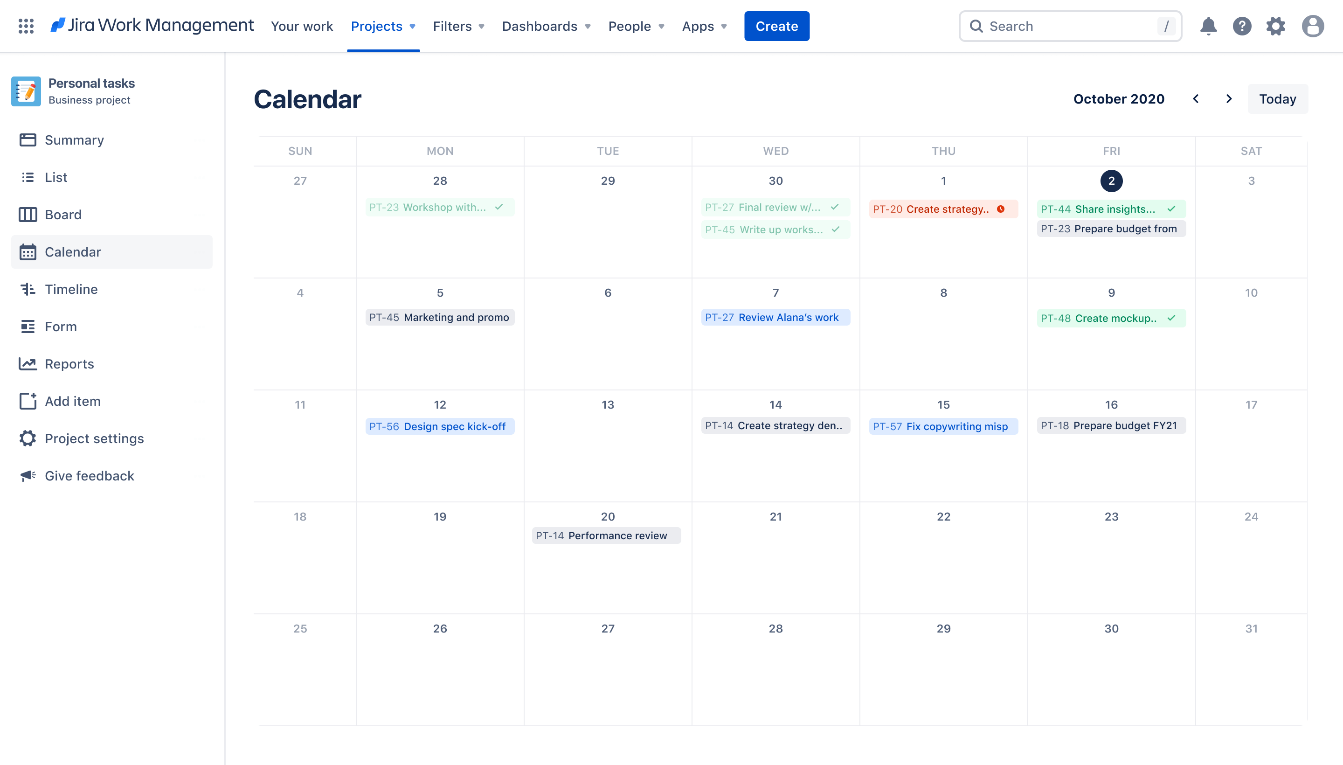1343x765 pixels.
Task: Click the Add item sidebar icon
Action: [27, 401]
